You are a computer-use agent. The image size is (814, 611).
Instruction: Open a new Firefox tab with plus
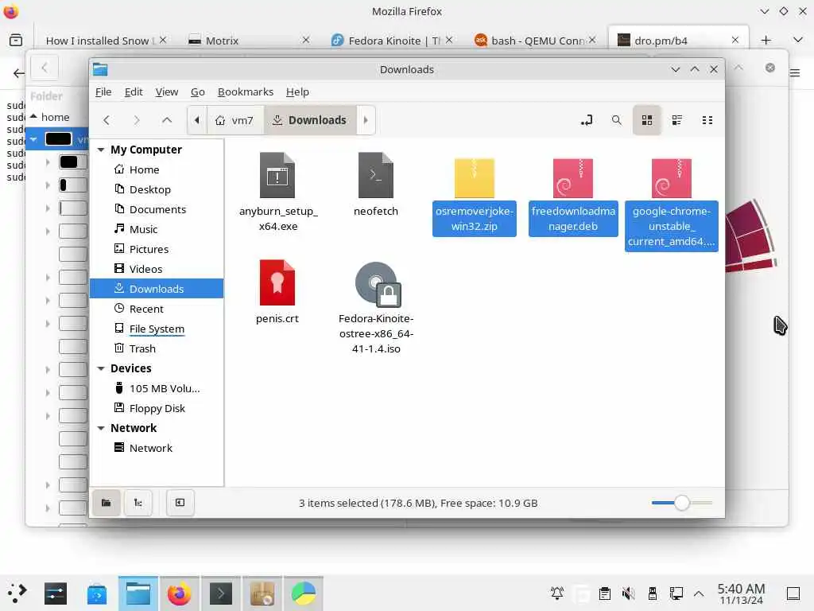coord(766,40)
